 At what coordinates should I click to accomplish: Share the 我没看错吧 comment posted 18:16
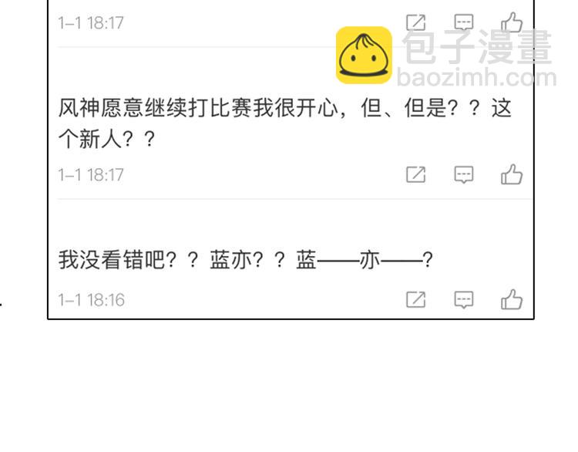click(416, 299)
